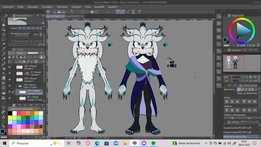Open the Arquivo(F) menu
Image resolution: width=261 pixels, height=147 pixels.
[8, 7]
